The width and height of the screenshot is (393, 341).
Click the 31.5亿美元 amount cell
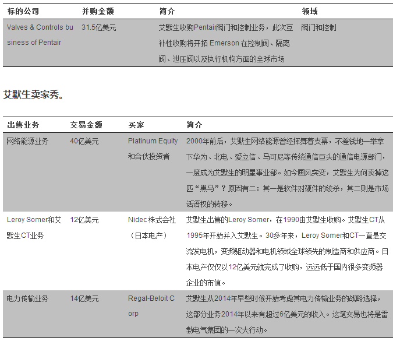pyautogui.click(x=98, y=27)
